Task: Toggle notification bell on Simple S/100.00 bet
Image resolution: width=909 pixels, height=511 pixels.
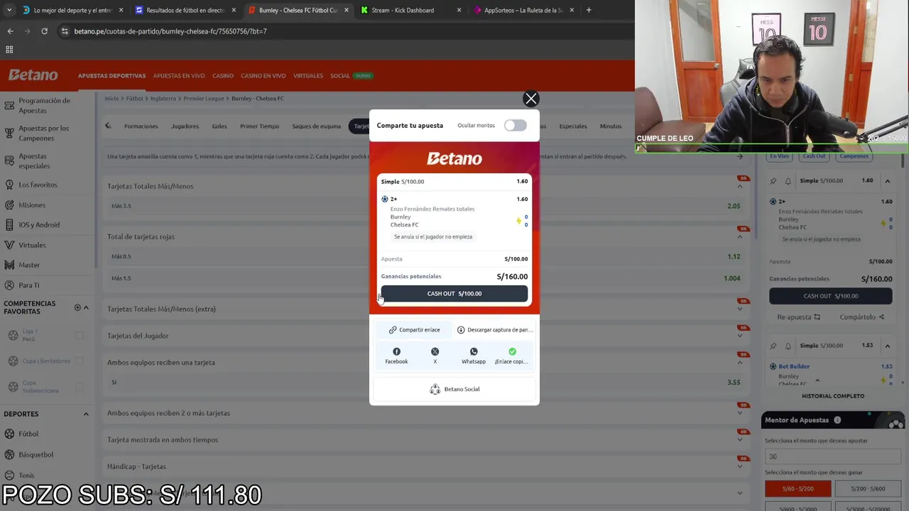Action: (x=788, y=181)
